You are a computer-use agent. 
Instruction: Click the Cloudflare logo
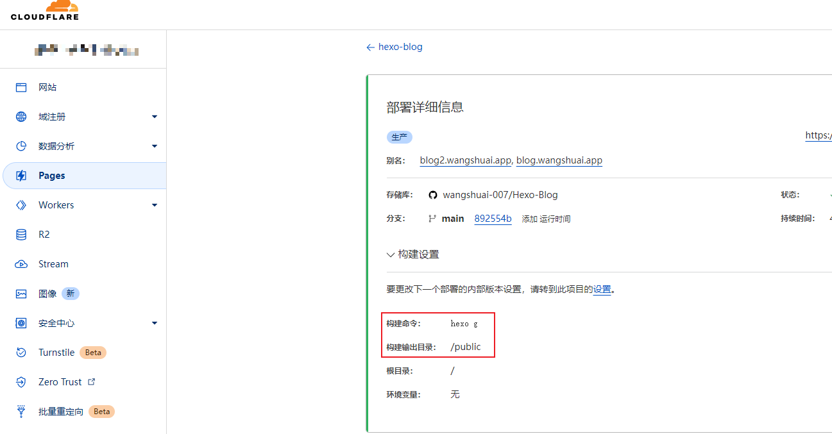(x=45, y=11)
